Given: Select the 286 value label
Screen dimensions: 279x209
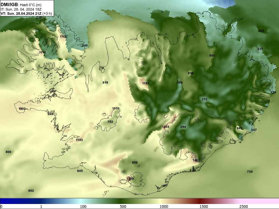Looking at the screenshot, I should [x=180, y=82].
